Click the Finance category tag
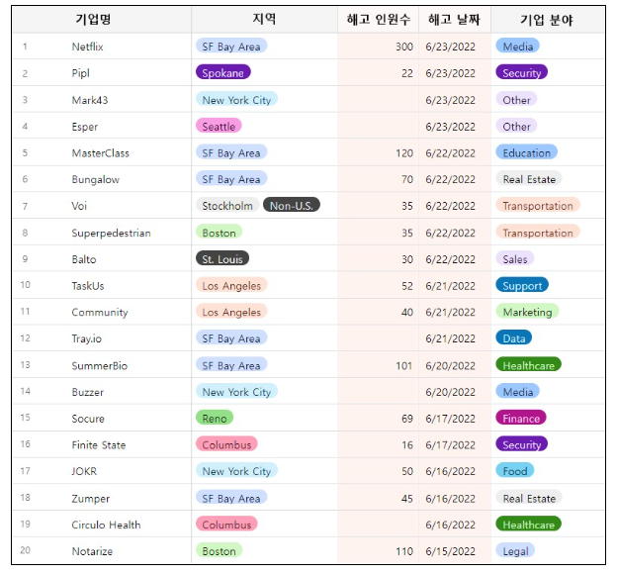617x575 pixels. coord(521,418)
